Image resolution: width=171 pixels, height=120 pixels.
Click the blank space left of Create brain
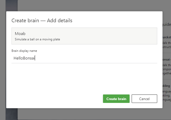pyautogui.click(x=56, y=99)
